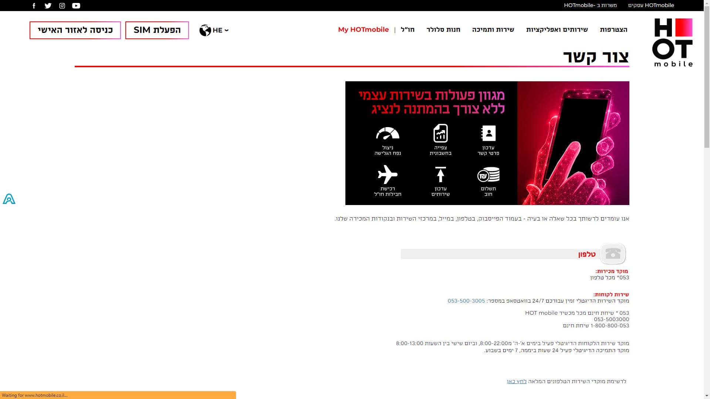Open the הצטרפות menu item
The image size is (710, 399).
(613, 30)
